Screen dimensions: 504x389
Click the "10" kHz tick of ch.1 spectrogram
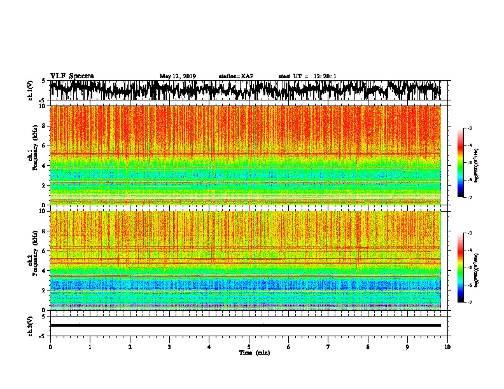pyautogui.click(x=43, y=106)
